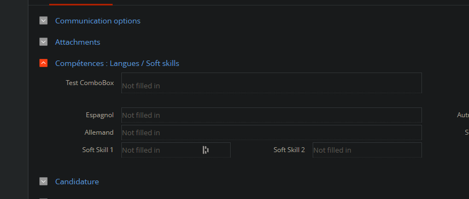
Task: Select the Soft Skill 1 label
Action: click(x=98, y=150)
